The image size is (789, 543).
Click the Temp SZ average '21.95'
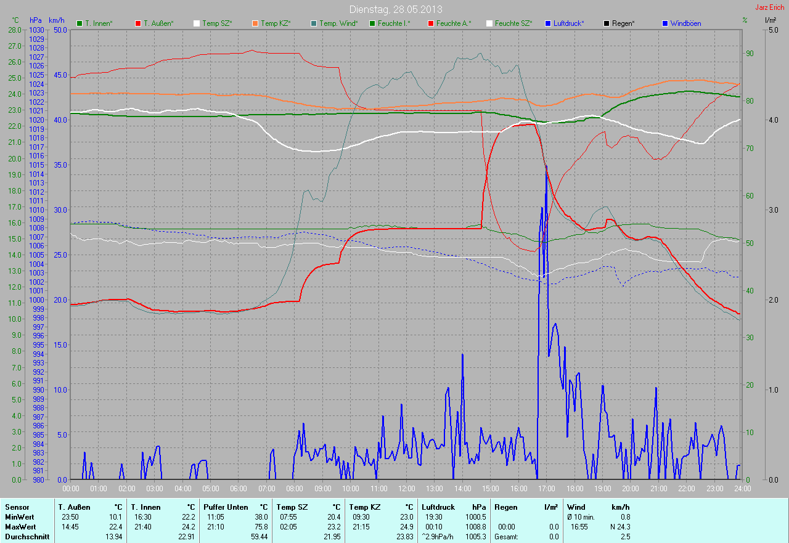click(332, 537)
